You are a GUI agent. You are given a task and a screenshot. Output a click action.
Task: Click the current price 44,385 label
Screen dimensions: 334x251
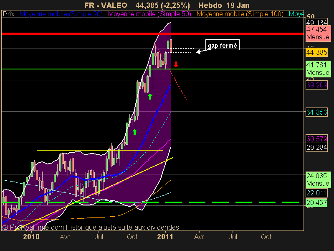(316, 52)
